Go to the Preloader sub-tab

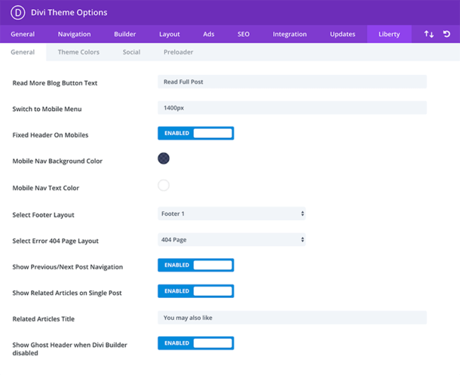coord(179,52)
